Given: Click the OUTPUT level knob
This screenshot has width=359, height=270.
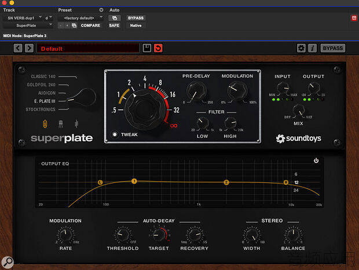Looking at the screenshot, I should [314, 88].
